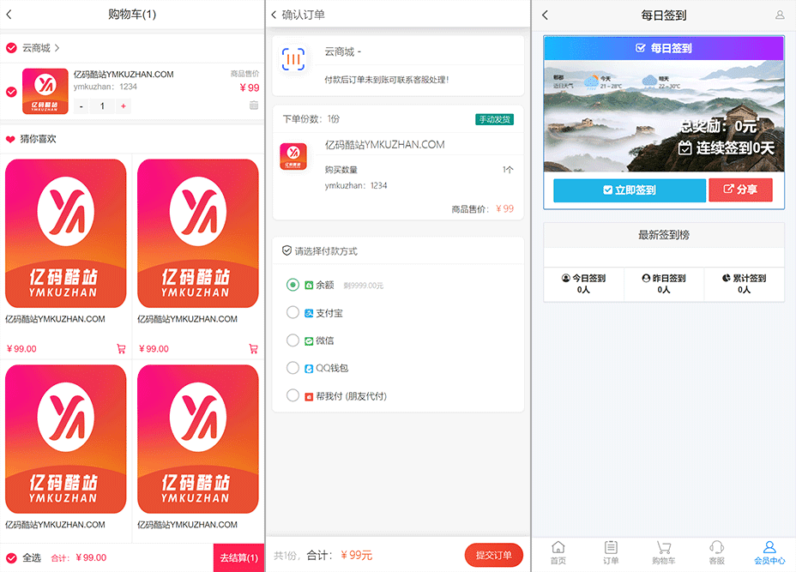
Task: Click the calendar icon by 连续签到0天
Action: tap(684, 148)
